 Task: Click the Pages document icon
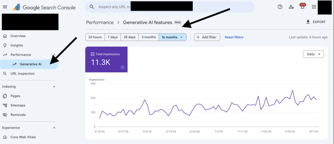pos(5,96)
